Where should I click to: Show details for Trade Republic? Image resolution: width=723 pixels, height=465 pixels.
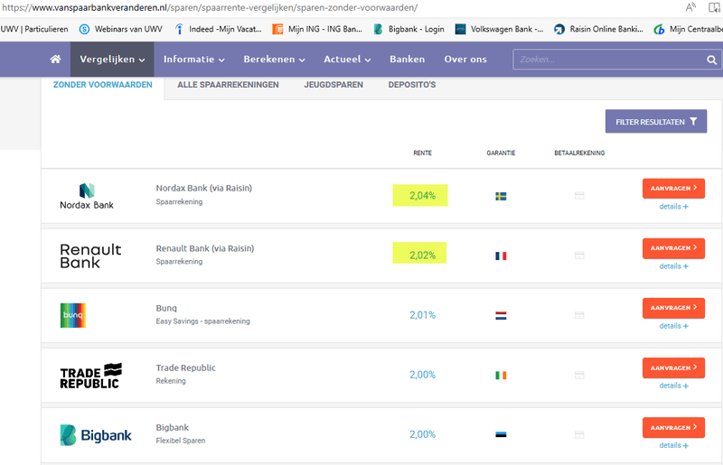point(673,386)
